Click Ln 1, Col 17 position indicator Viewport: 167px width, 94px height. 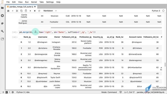[x=129, y=92]
